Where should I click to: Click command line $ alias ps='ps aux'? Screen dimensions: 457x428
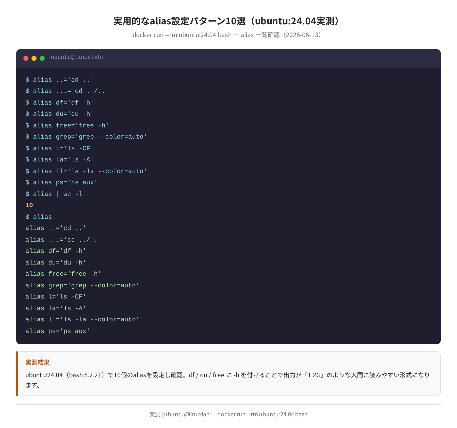[61, 182]
